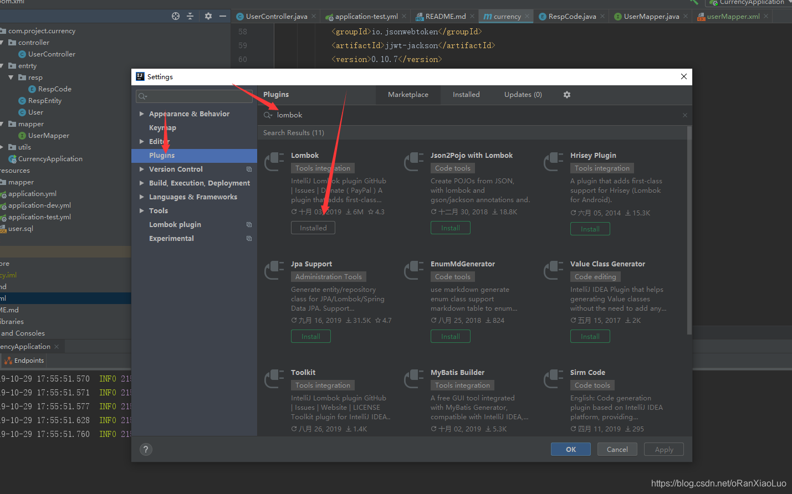
Task: Open UserController in project tree
Action: click(x=52, y=54)
